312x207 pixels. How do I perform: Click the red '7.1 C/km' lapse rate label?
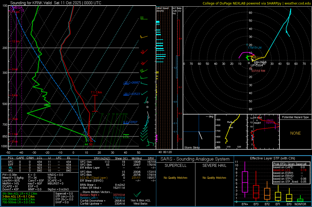[96, 92]
